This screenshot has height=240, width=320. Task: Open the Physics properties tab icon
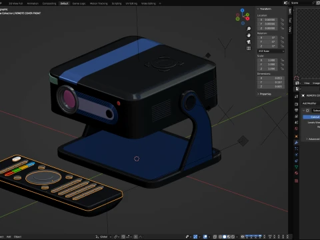coord(296,155)
